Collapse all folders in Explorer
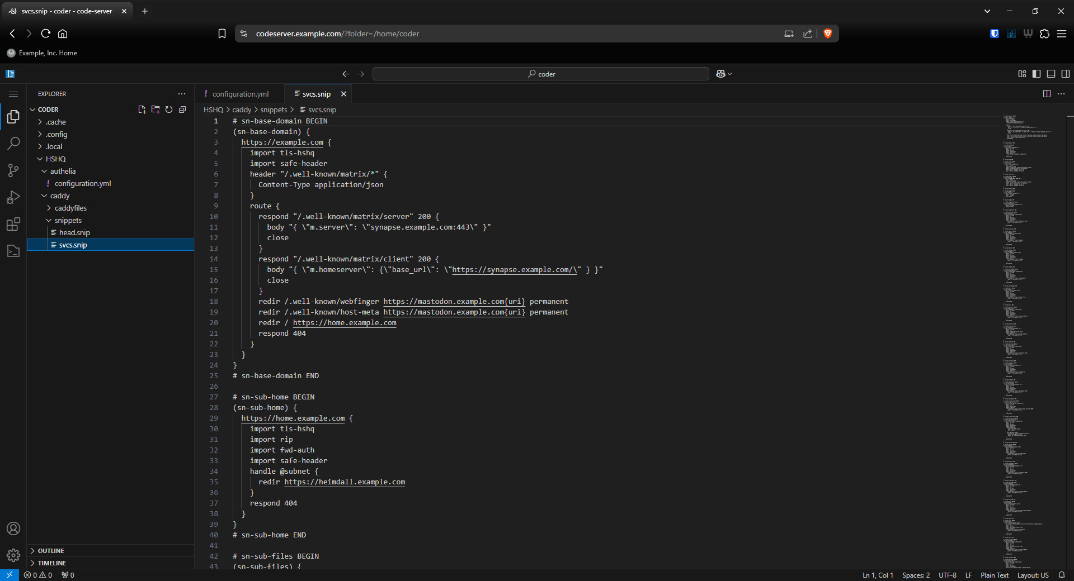Screen dimensions: 1074x581 click(x=182, y=109)
